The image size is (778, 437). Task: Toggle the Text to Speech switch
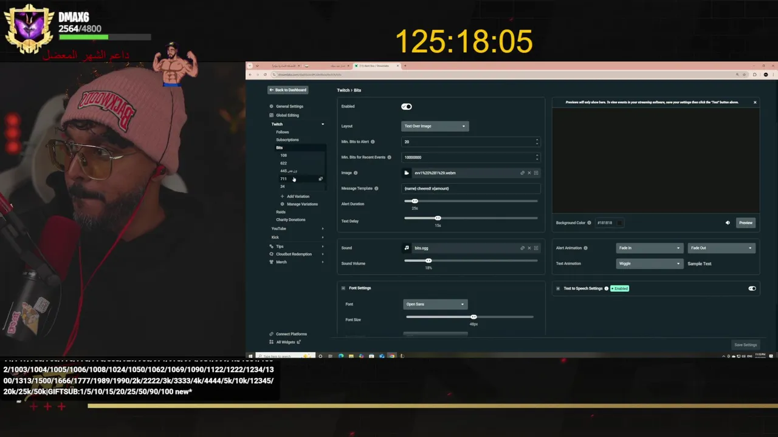pyautogui.click(x=752, y=288)
